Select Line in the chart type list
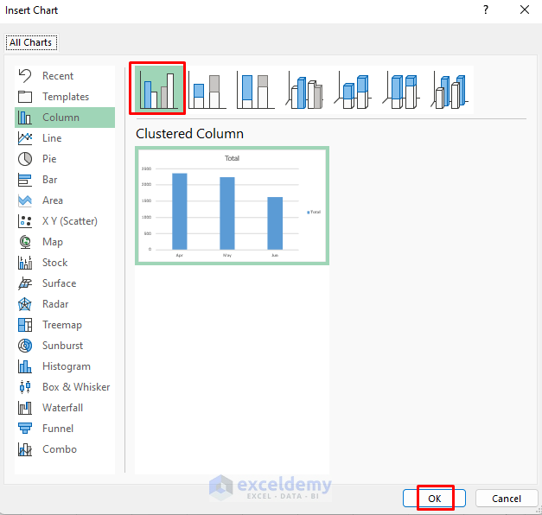Image resolution: width=542 pixels, height=515 pixels. click(52, 138)
